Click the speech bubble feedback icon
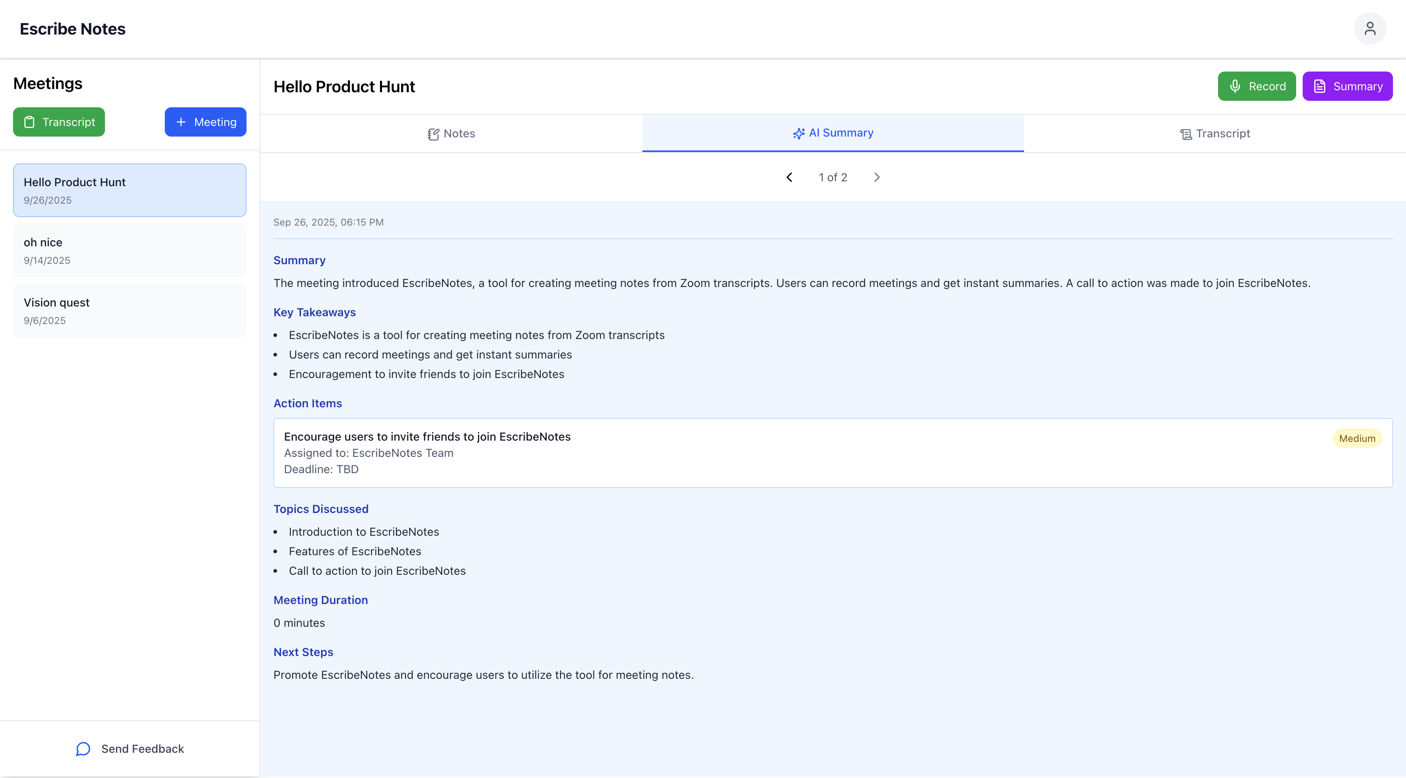This screenshot has height=778, width=1406. [83, 749]
